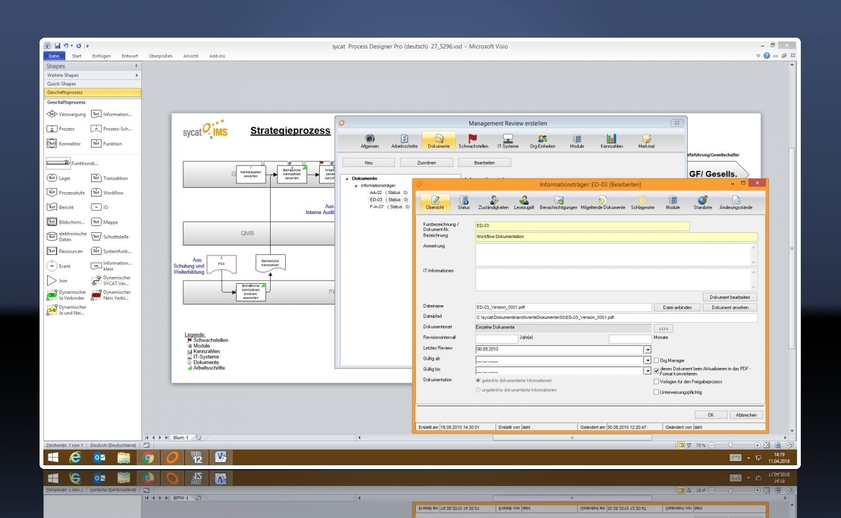
Task: Click the Benachrichtigungen envelope icon
Action: [558, 200]
